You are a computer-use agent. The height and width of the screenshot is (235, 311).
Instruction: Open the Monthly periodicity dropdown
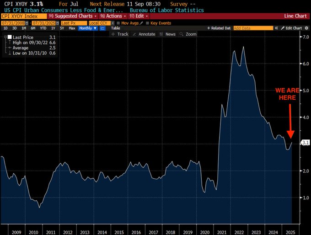coord(88,28)
